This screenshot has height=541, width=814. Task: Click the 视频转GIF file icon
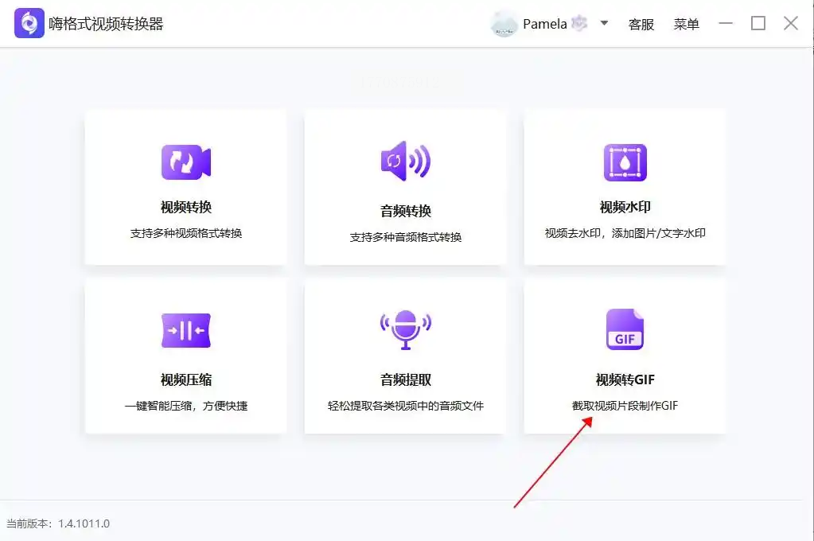point(625,329)
